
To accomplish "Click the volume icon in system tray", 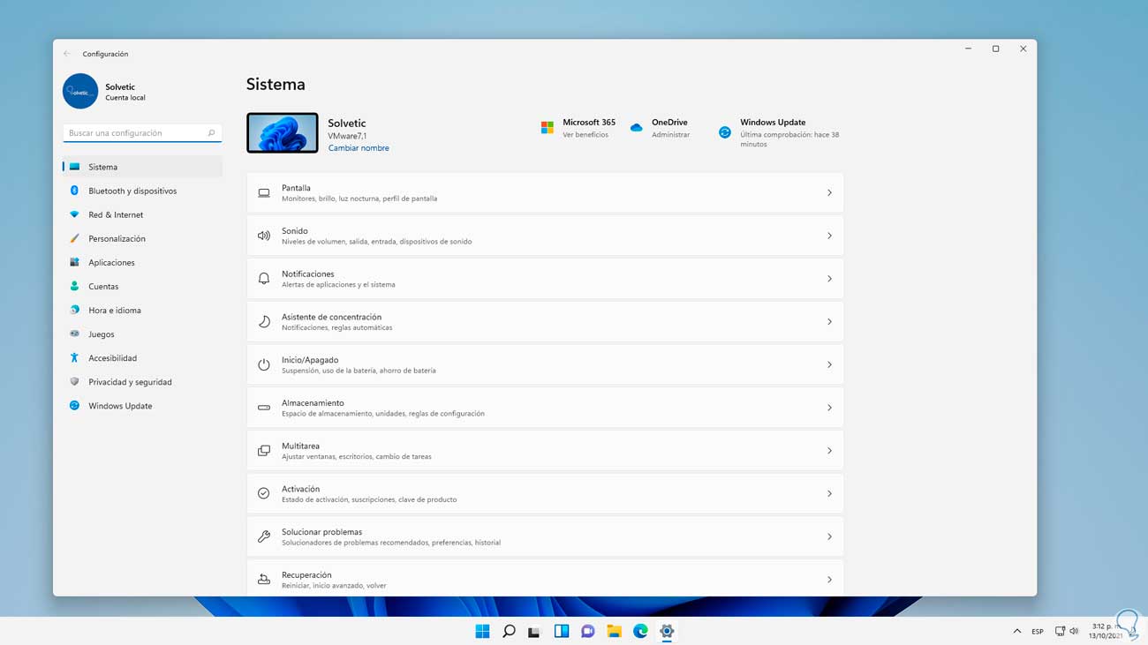I will click(x=1074, y=631).
